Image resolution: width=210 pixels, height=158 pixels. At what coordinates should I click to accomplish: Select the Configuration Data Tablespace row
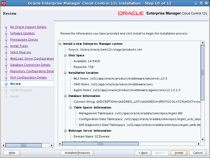140,119
